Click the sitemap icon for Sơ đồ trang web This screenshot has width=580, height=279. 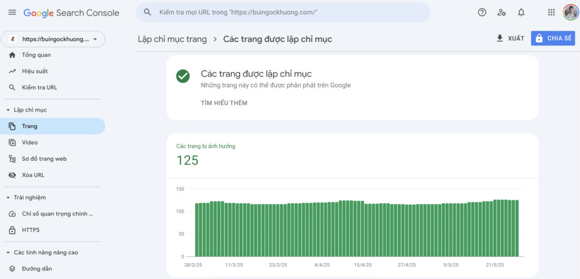click(x=12, y=159)
